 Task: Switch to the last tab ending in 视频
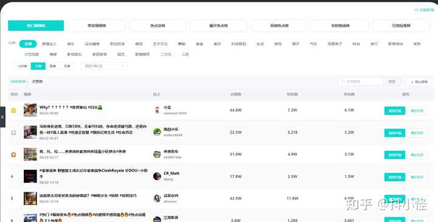[x=401, y=26]
